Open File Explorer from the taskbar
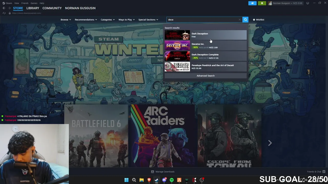Image resolution: width=328 pixels, height=184 pixels. [x=141, y=180]
